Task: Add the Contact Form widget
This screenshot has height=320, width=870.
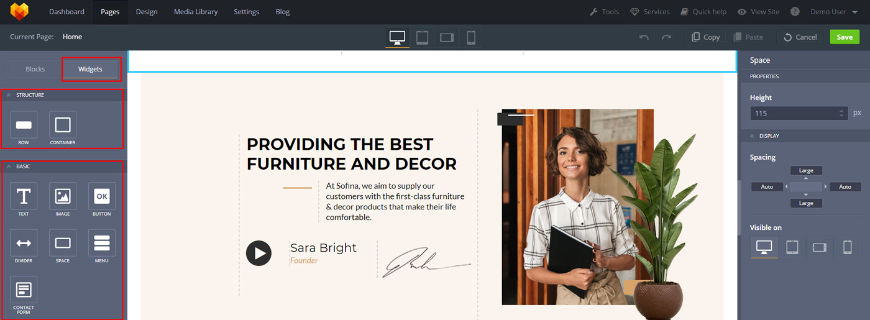Action: click(24, 290)
